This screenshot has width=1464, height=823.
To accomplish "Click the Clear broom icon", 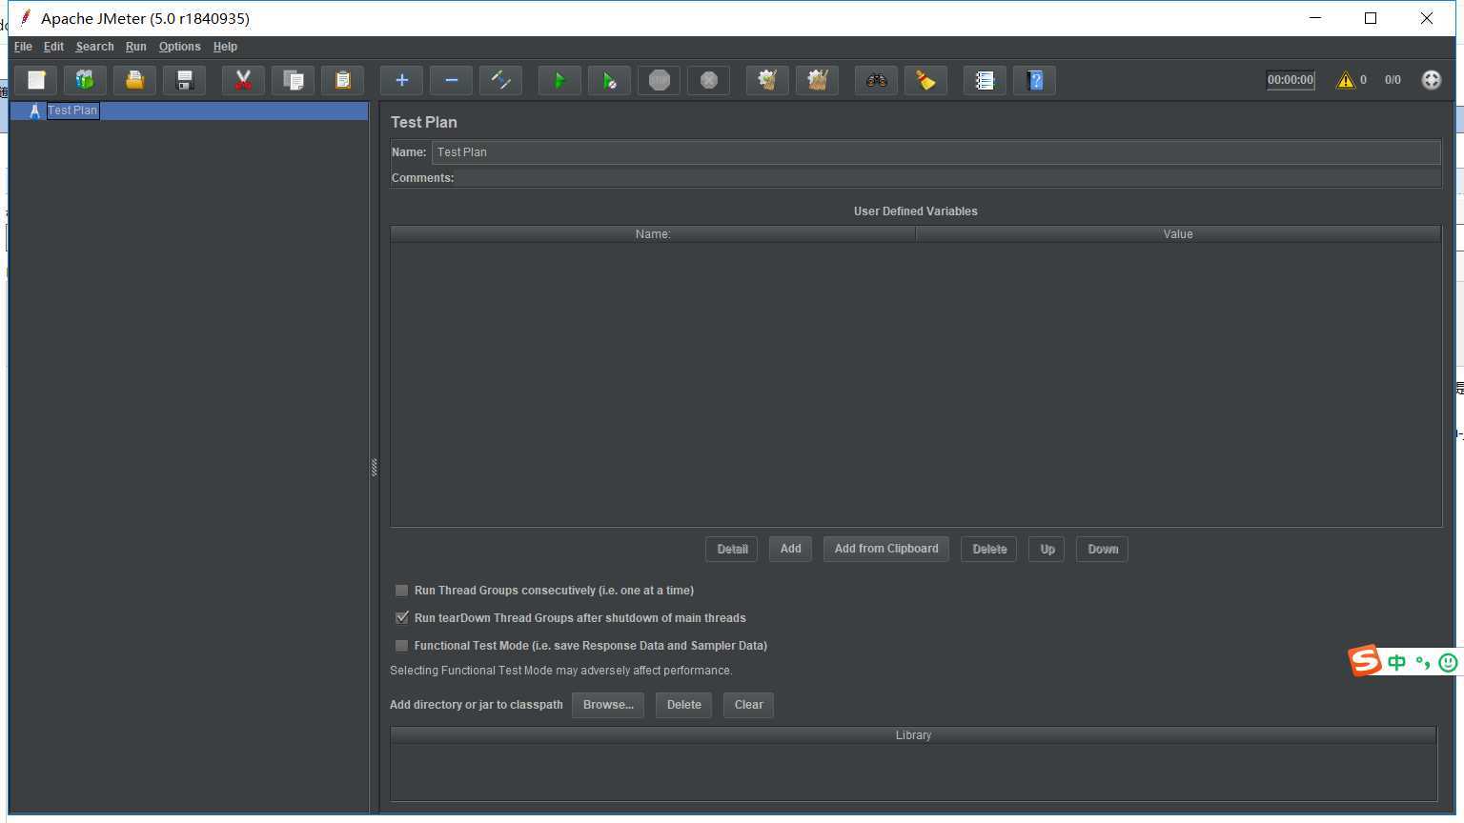I will coord(767,80).
